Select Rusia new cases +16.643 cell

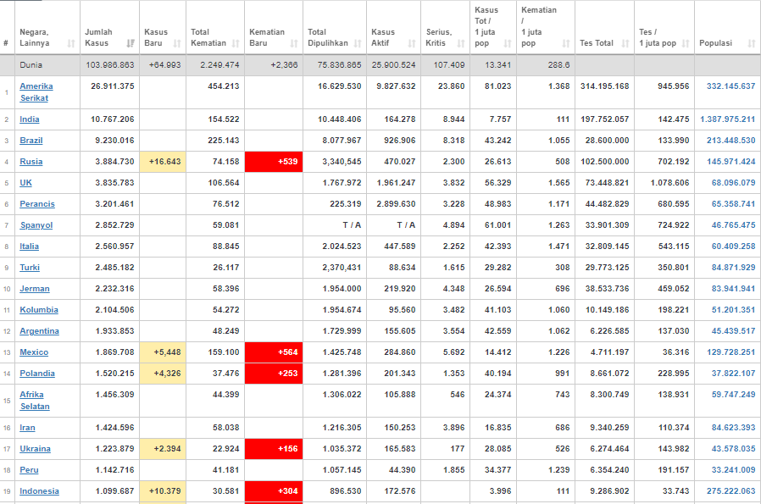click(163, 162)
